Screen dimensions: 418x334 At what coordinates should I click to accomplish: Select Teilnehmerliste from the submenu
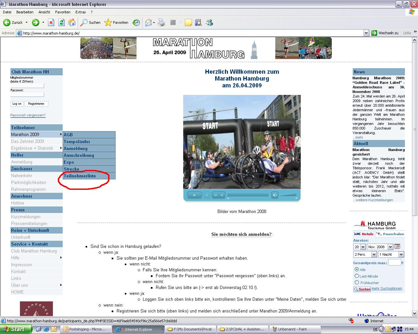tap(80, 176)
